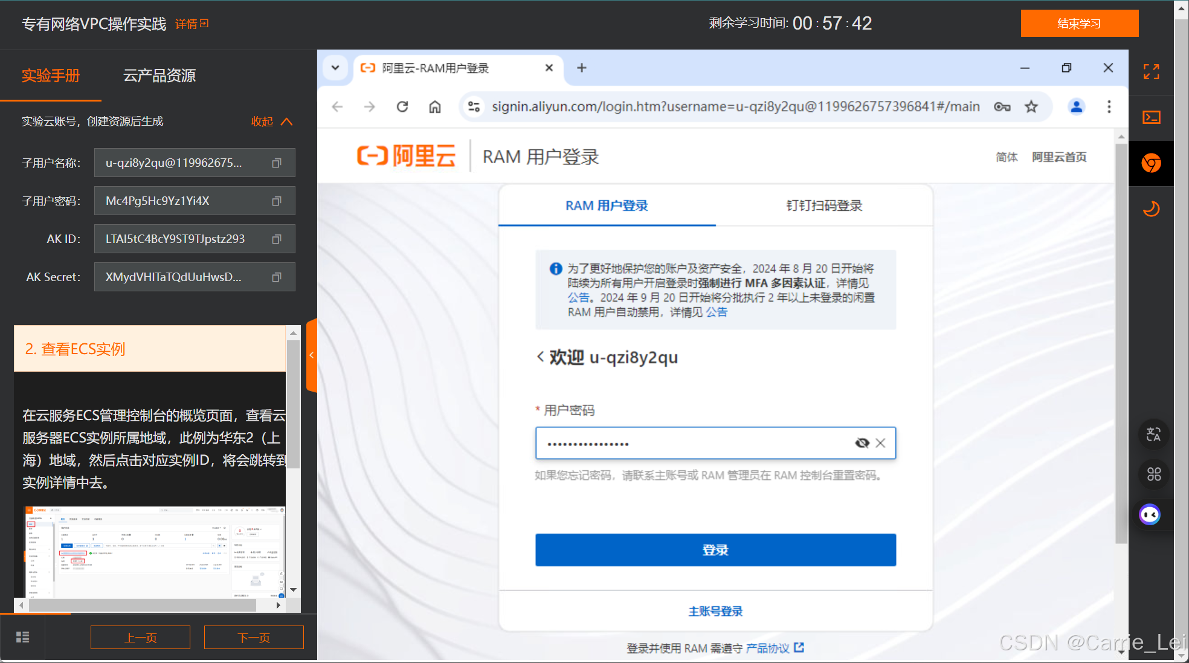
Task: Click the fullscreen expand icon in right sidebar
Action: [1151, 72]
